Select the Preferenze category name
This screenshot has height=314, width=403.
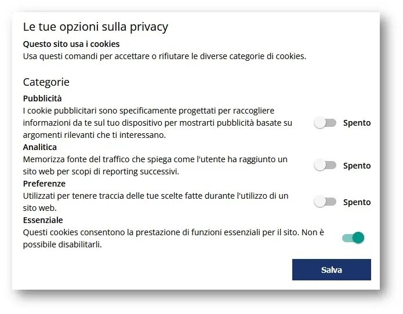tap(44, 184)
